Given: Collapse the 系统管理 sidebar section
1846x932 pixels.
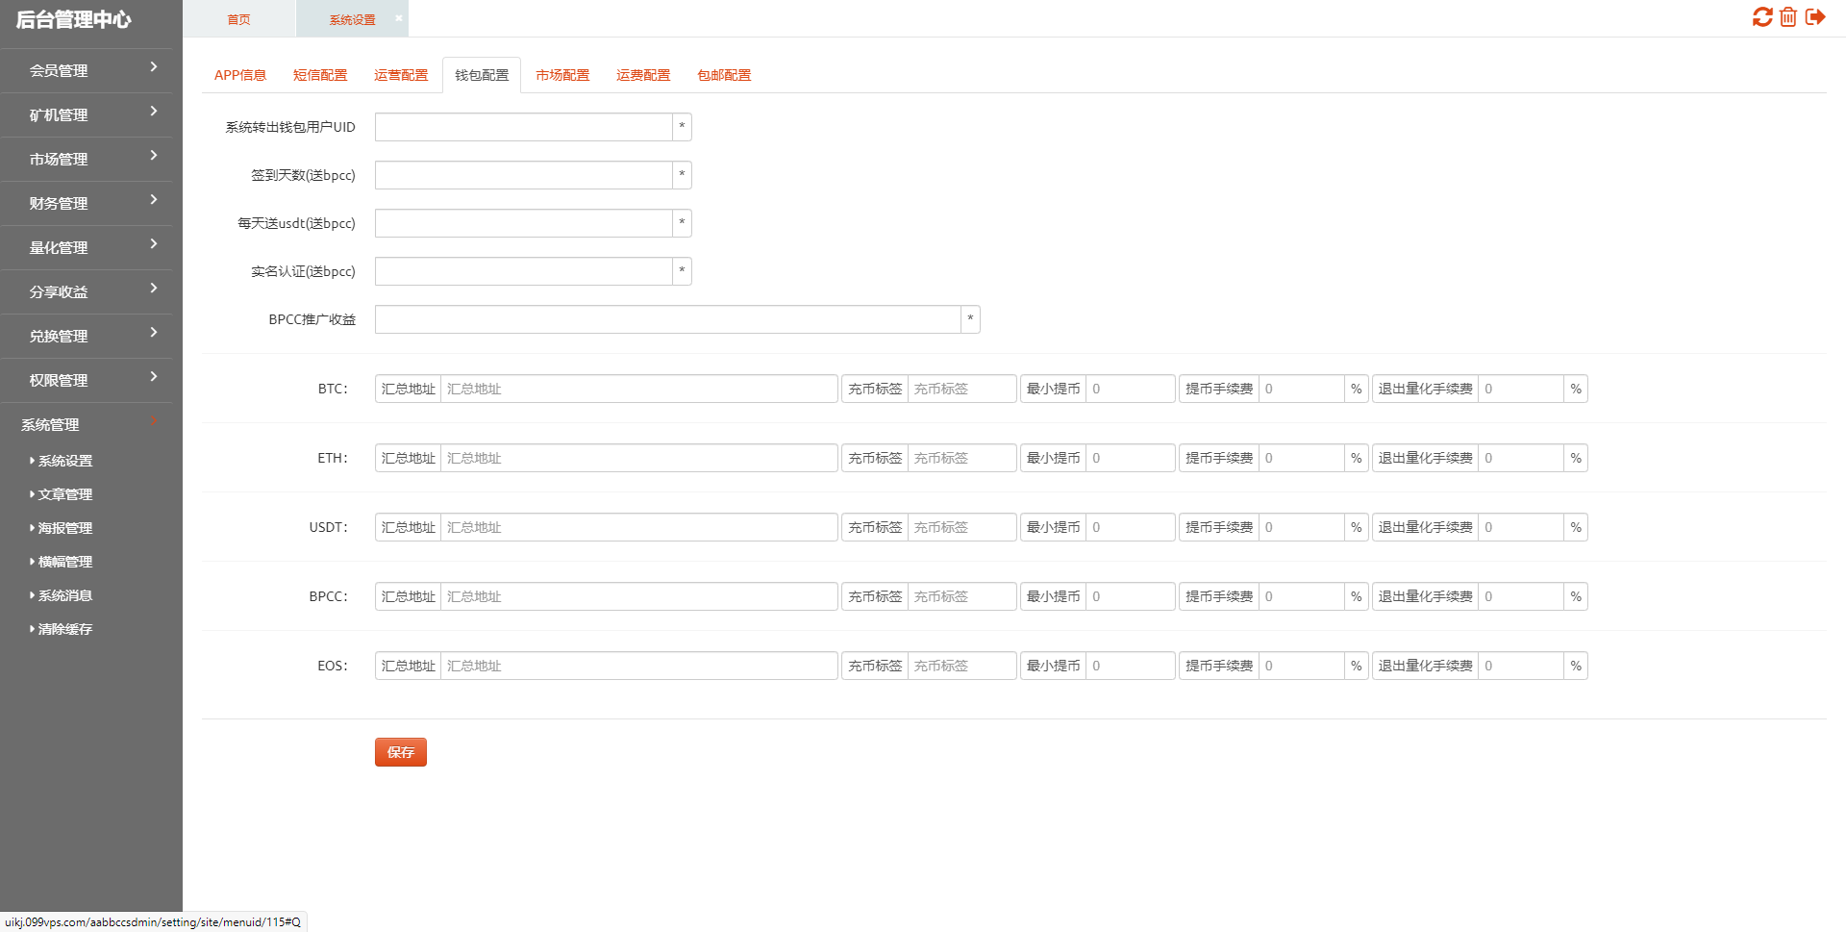Looking at the screenshot, I should point(87,424).
